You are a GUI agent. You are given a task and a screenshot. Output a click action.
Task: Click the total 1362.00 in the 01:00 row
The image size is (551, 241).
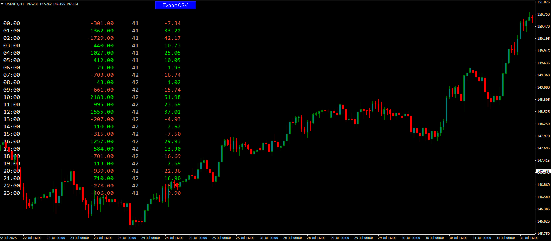click(x=102, y=31)
